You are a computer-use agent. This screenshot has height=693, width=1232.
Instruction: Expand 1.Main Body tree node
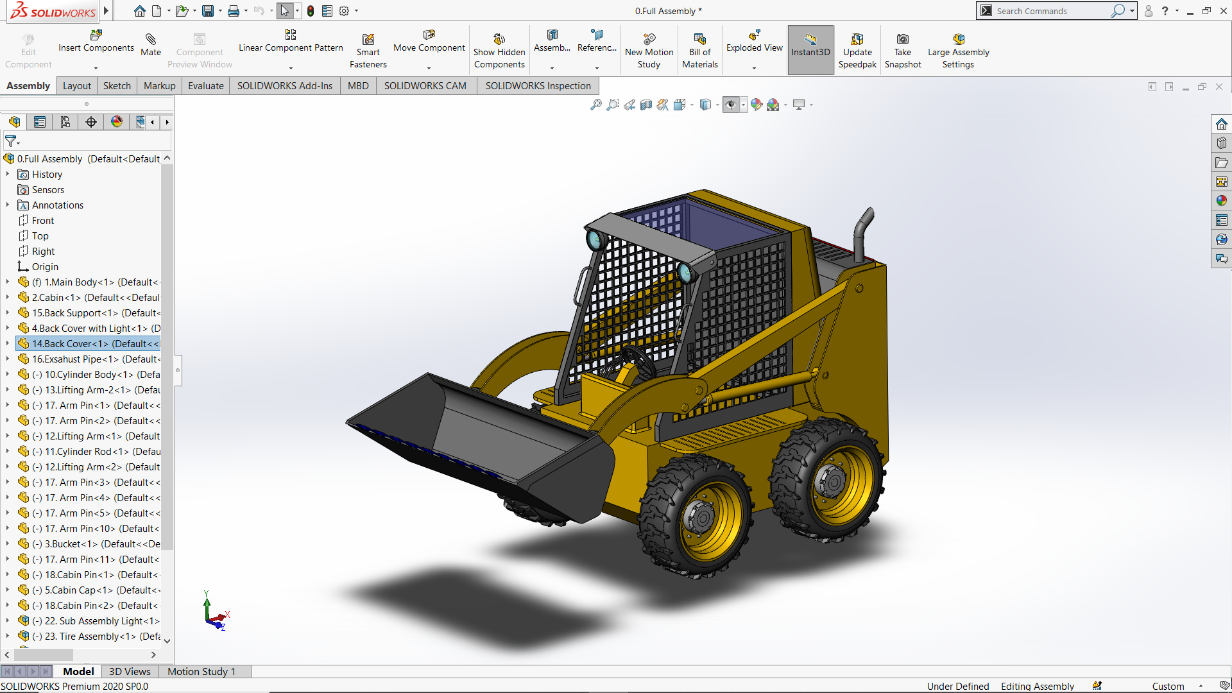(x=8, y=282)
